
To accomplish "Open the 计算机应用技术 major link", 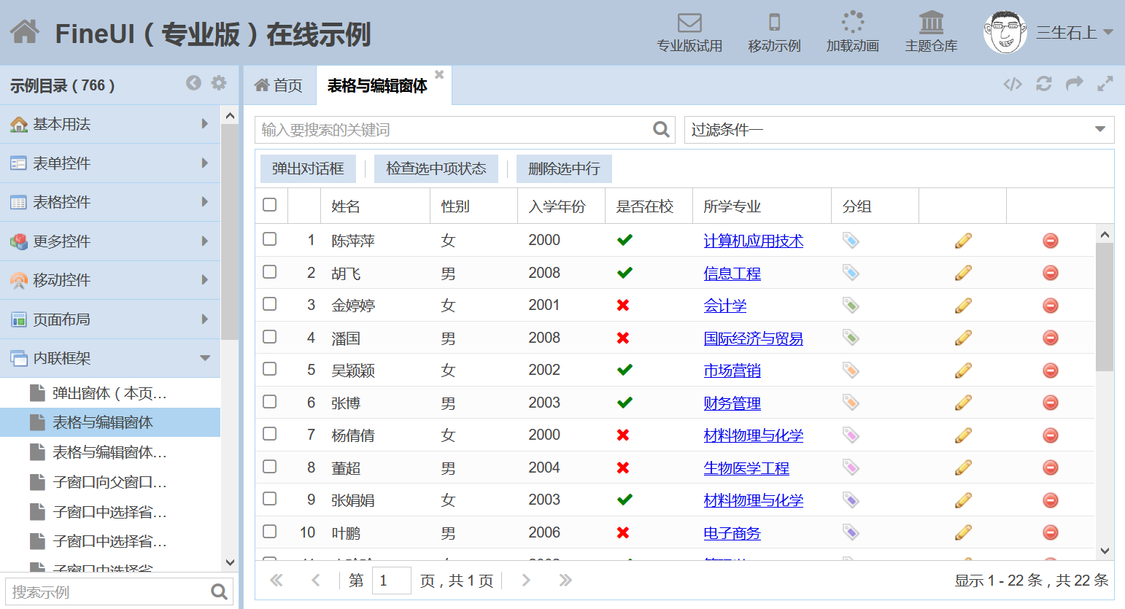I will (753, 241).
